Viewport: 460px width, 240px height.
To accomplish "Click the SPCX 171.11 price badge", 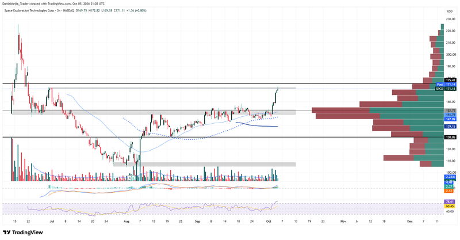I will coord(446,89).
